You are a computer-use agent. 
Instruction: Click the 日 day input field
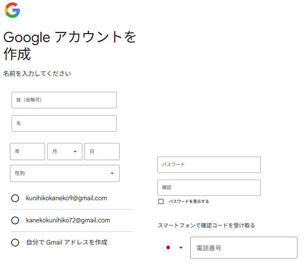coord(102,152)
